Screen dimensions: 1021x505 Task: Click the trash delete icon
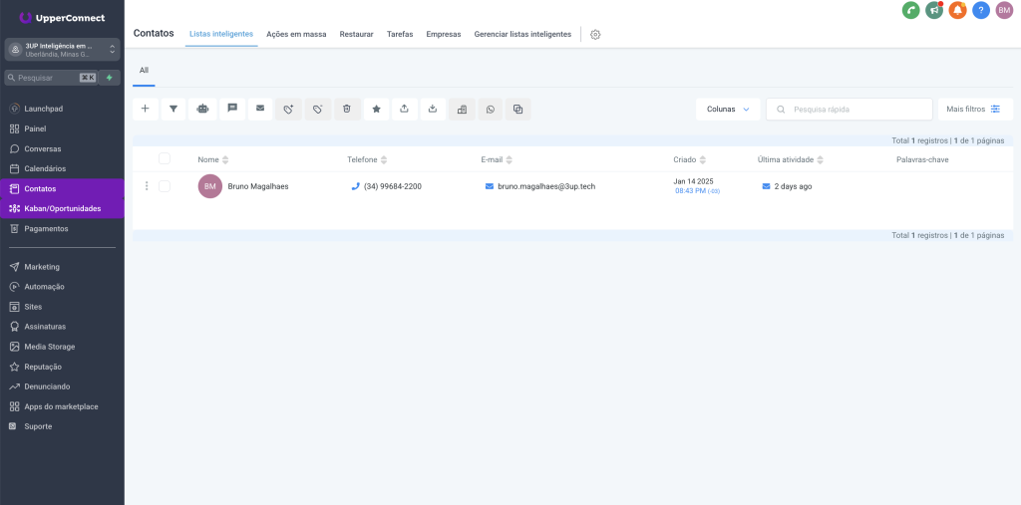[346, 109]
